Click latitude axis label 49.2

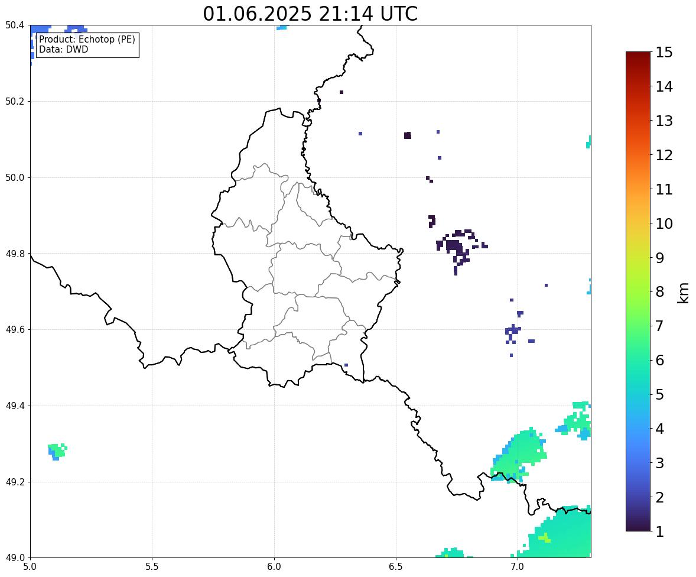pyautogui.click(x=14, y=482)
